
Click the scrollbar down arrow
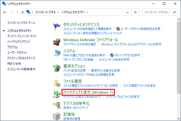pyautogui.click(x=179, y=119)
